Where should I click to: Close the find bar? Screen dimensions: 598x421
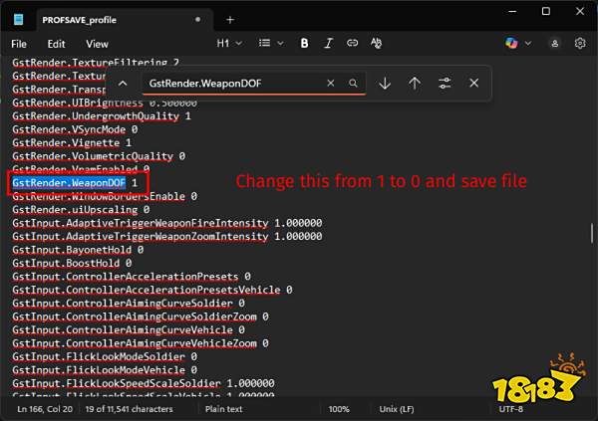pyautogui.click(x=474, y=84)
